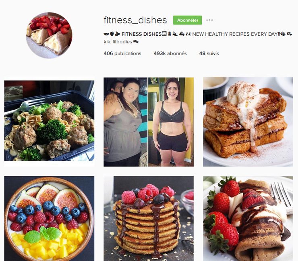Click the flexed bicep emoji in bio

click(182, 34)
